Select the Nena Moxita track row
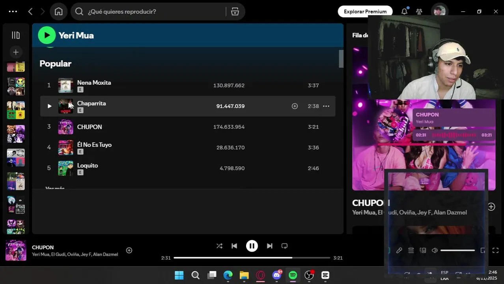 click(x=188, y=85)
